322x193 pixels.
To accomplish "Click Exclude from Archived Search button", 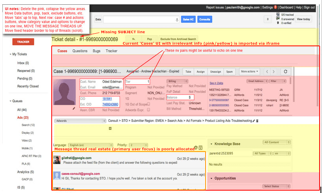I will pyautogui.click(x=178, y=39).
